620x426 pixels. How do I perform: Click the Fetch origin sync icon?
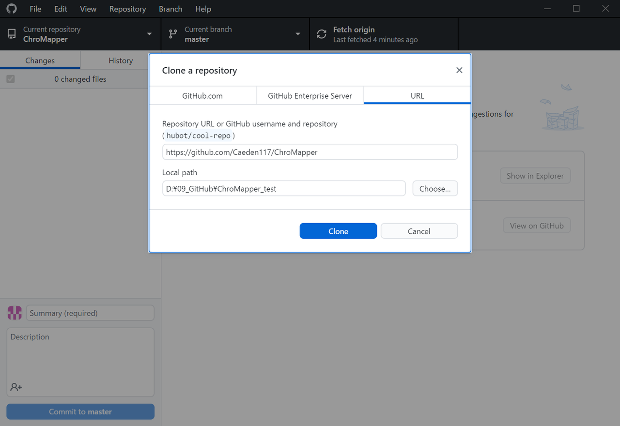[x=322, y=34]
